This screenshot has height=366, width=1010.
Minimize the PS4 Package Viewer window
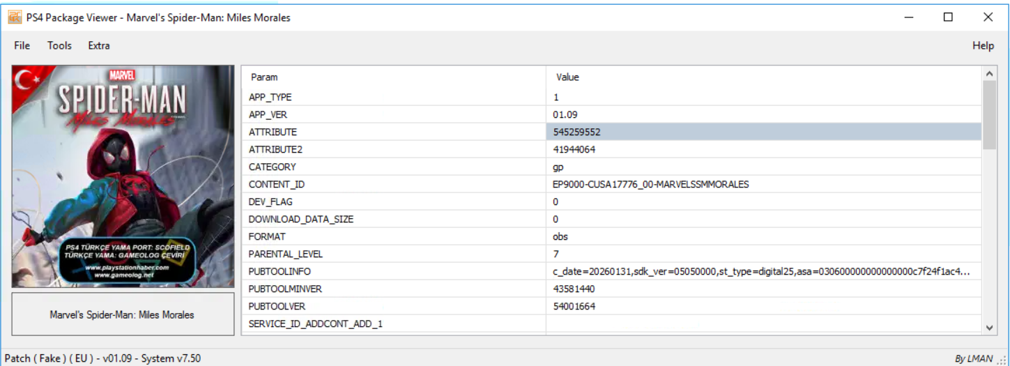point(908,17)
